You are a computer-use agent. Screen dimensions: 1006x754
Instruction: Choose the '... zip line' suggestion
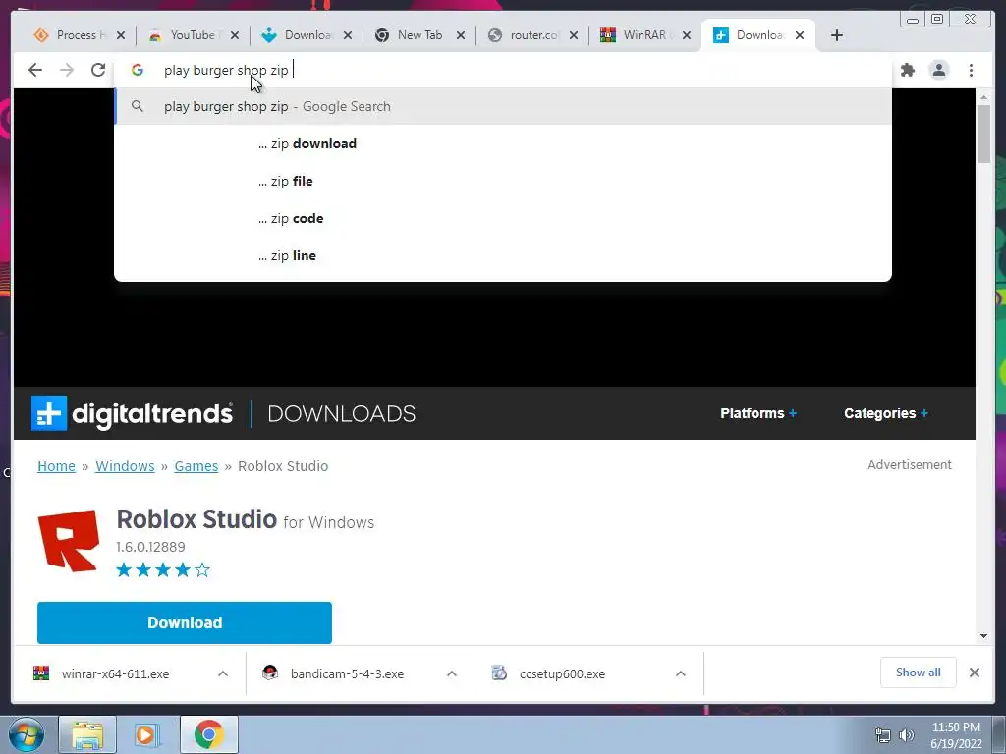(503, 255)
